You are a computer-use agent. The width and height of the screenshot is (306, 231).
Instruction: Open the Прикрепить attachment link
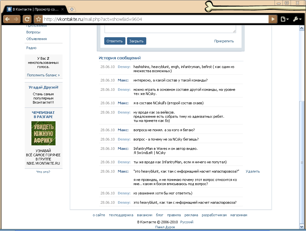pyautogui.click(x=224, y=41)
